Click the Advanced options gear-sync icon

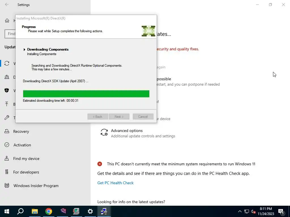pyautogui.click(x=104, y=133)
